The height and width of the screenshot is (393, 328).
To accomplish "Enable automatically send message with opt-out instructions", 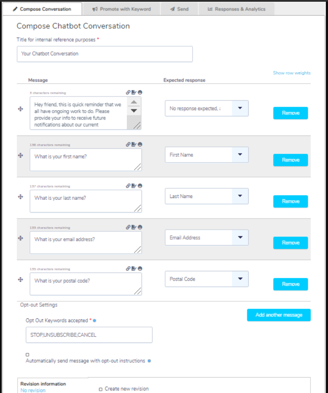I will click(x=27, y=354).
